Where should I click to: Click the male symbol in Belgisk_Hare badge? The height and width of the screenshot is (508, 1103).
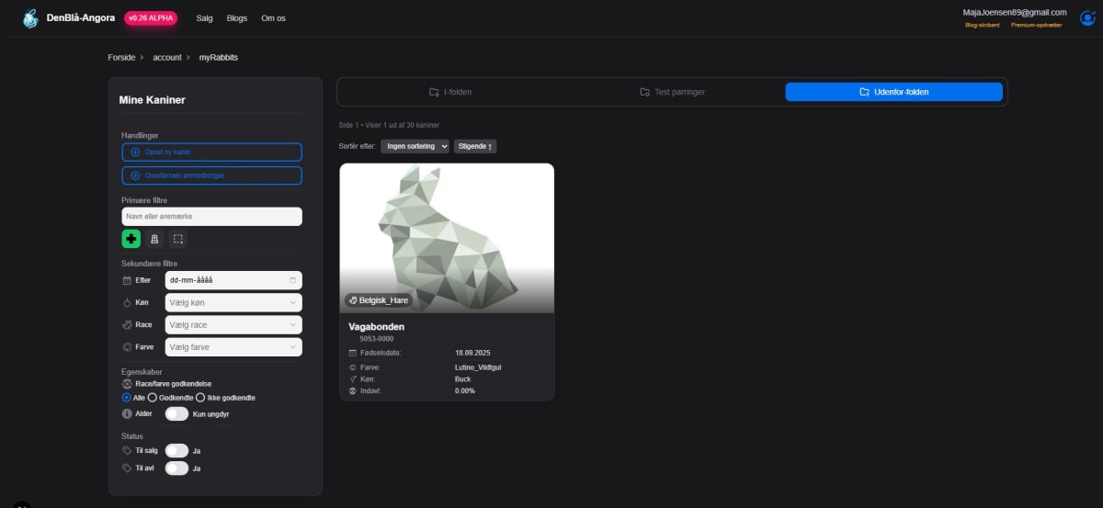[x=354, y=300]
